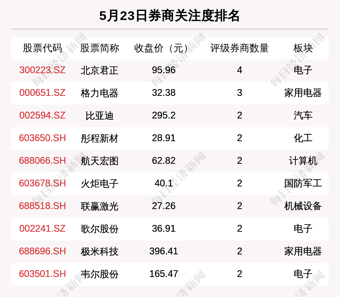Screen dimensions: 340x297
Task: Click closing price 40.1
Action: point(164,183)
